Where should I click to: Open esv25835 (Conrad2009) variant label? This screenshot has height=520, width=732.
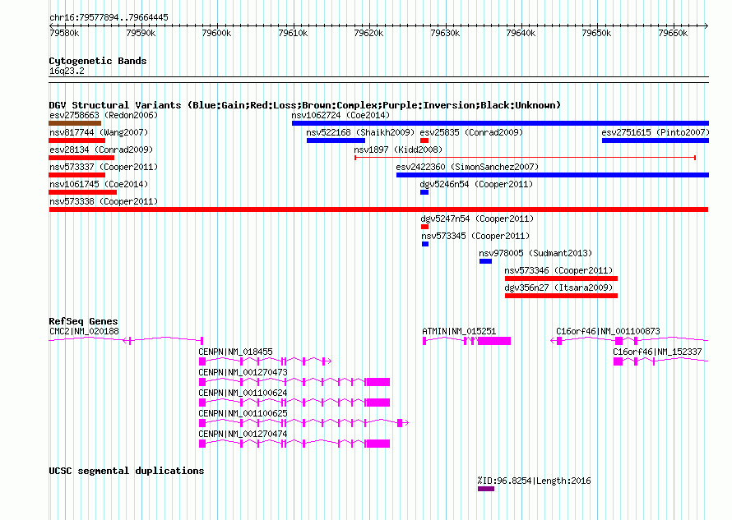471,132
